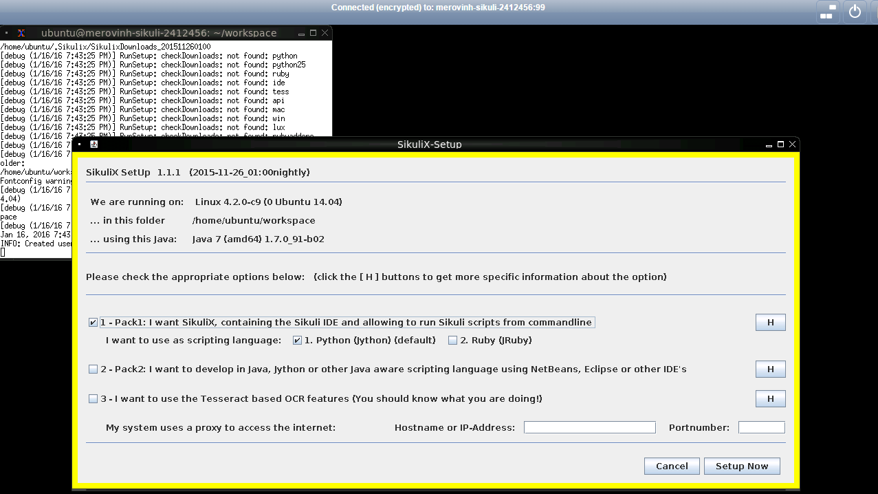Close the SikuliX-Setup window
This screenshot has height=494, width=878.
(x=793, y=144)
